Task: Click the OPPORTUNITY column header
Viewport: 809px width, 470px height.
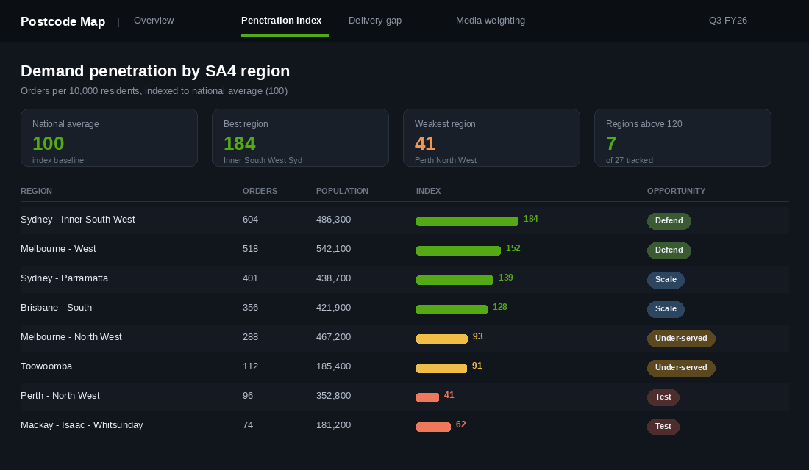Action: pyautogui.click(x=676, y=191)
